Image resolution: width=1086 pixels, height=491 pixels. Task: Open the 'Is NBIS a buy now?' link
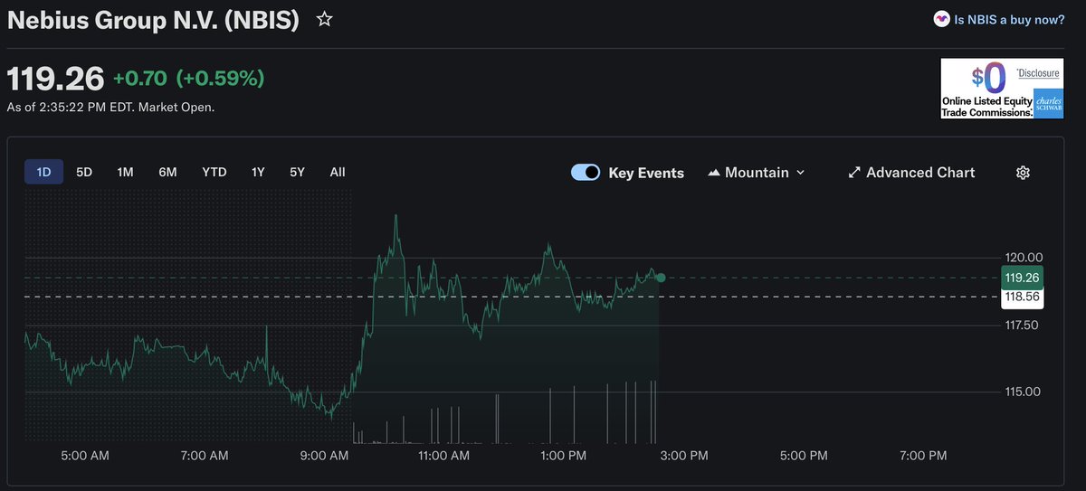coord(1009,19)
